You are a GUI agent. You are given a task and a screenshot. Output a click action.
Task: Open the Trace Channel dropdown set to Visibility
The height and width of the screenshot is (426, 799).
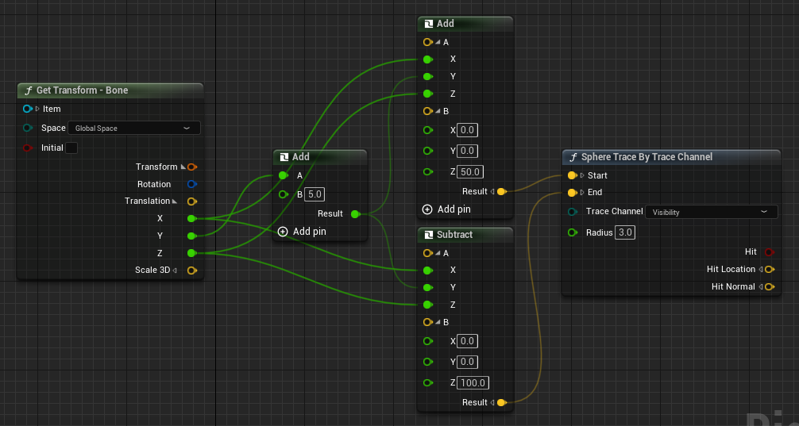pos(712,213)
